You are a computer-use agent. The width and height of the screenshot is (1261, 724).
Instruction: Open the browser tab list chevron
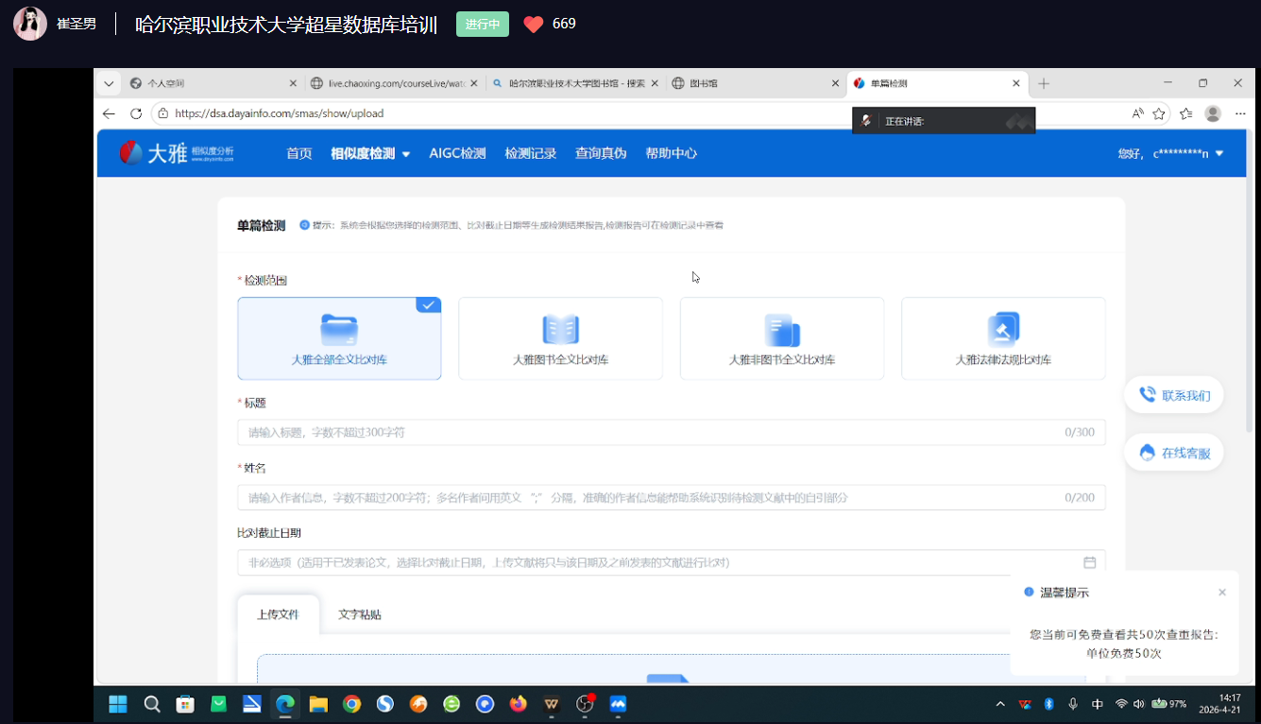tap(110, 83)
